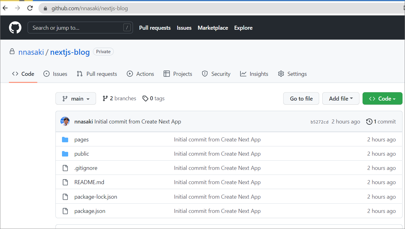Image resolution: width=405 pixels, height=229 pixels.
Task: Click the browser back arrow
Action: [5, 8]
